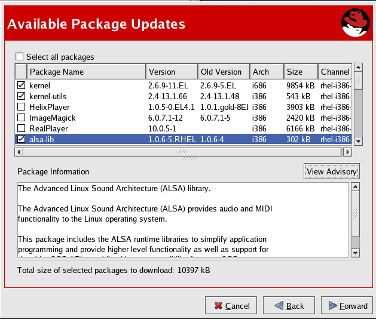Click the pane resize grip handle
376x319 pixels.
(x=188, y=158)
